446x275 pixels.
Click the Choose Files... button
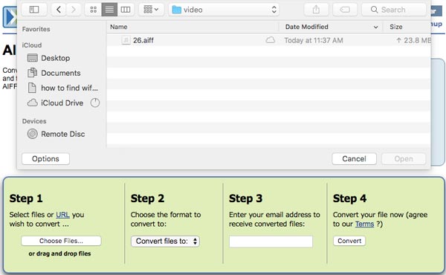tap(61, 241)
